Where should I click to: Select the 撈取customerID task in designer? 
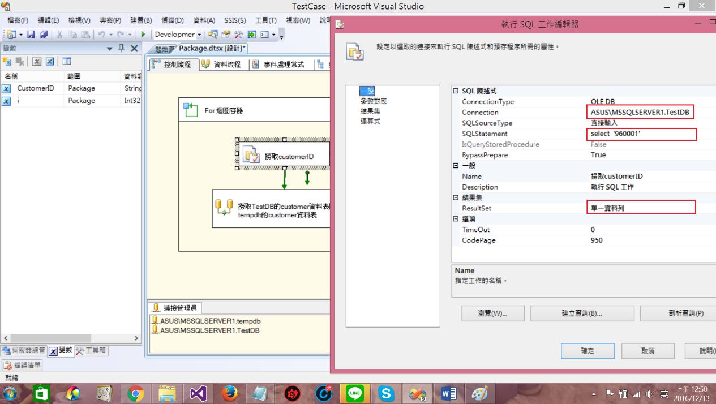coord(283,153)
